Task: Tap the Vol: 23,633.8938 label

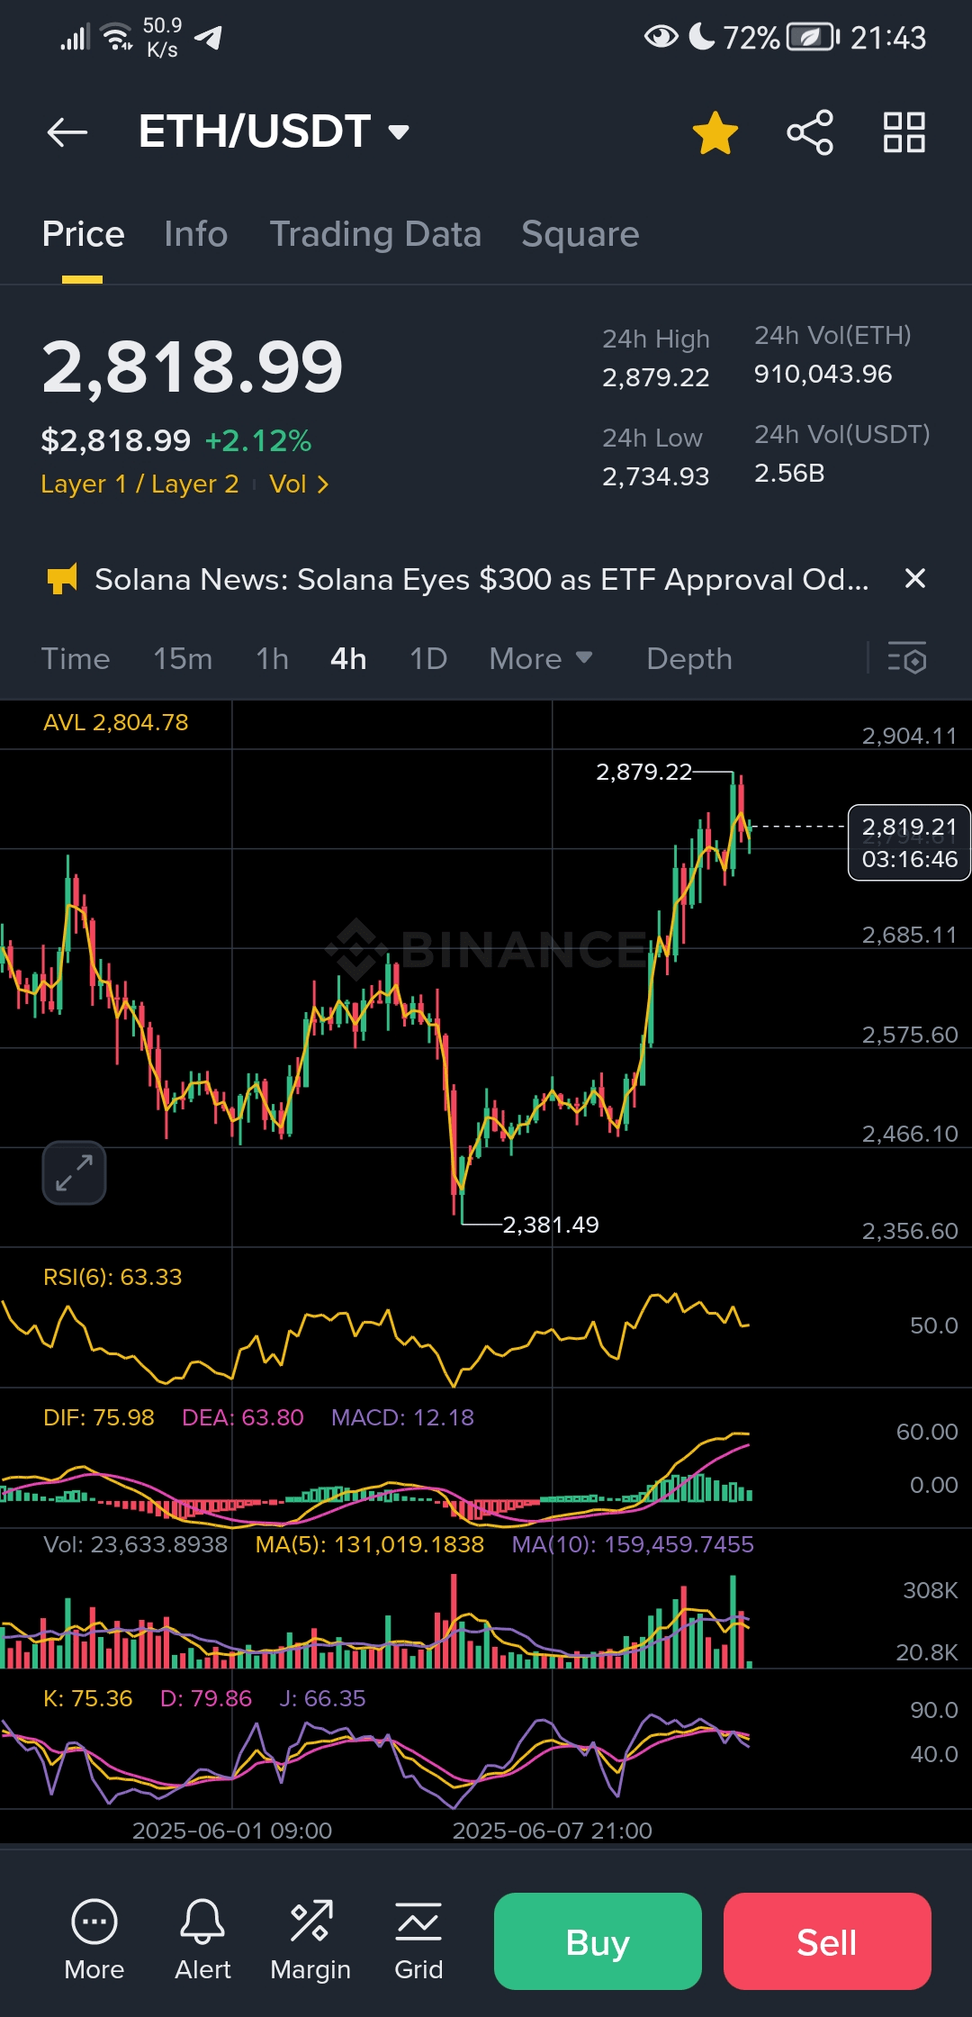Action: pos(136,1544)
